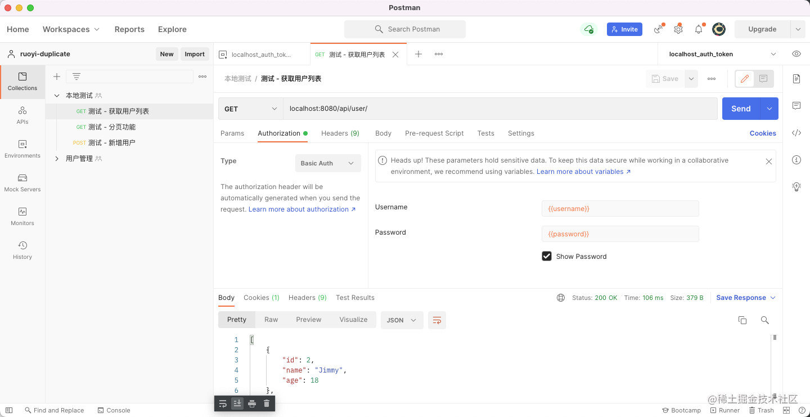Click the Username input field
This screenshot has width=810, height=417.
[x=620, y=208]
